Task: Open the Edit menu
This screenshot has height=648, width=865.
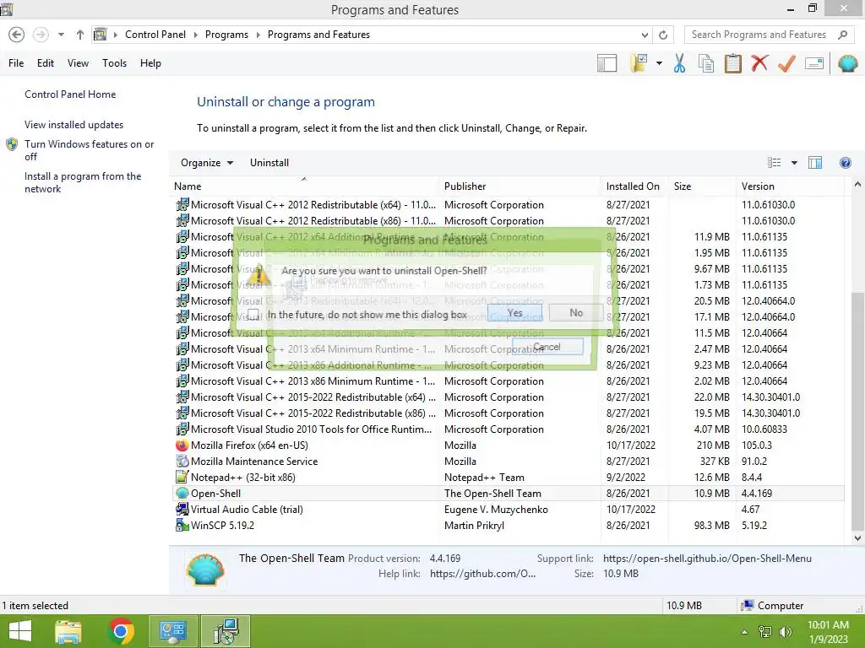Action: point(46,63)
